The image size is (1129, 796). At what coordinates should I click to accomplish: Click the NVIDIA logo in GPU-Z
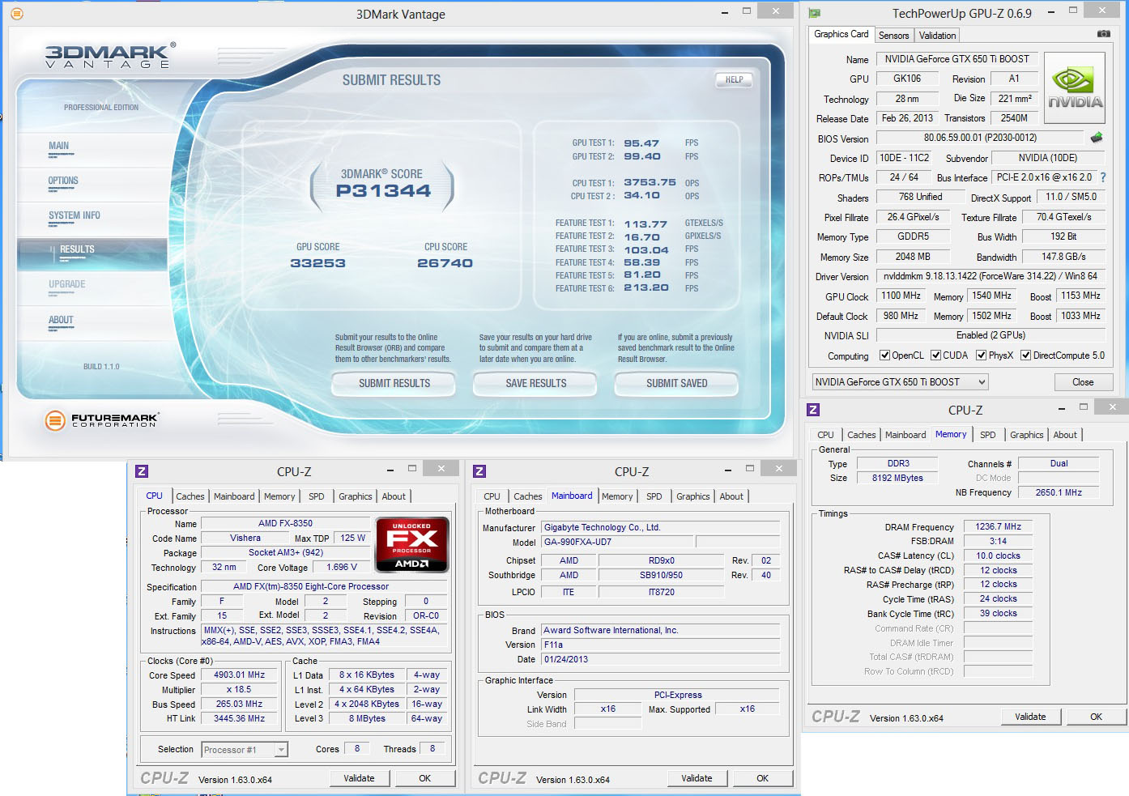1075,87
